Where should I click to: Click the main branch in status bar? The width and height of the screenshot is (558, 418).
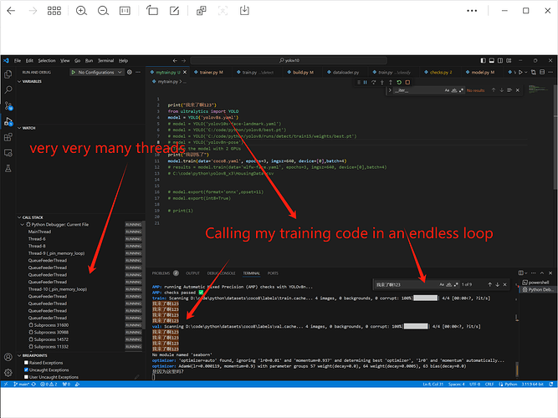coord(22,385)
